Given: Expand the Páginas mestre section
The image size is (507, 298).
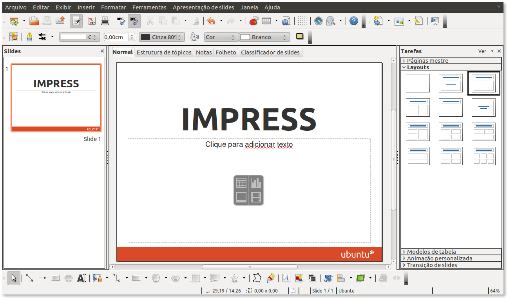Looking at the screenshot, I should click(451, 61).
